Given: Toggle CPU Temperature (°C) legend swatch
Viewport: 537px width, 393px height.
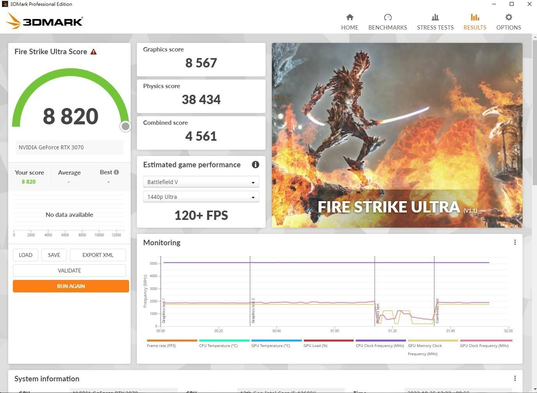Looking at the screenshot, I should (x=224, y=340).
